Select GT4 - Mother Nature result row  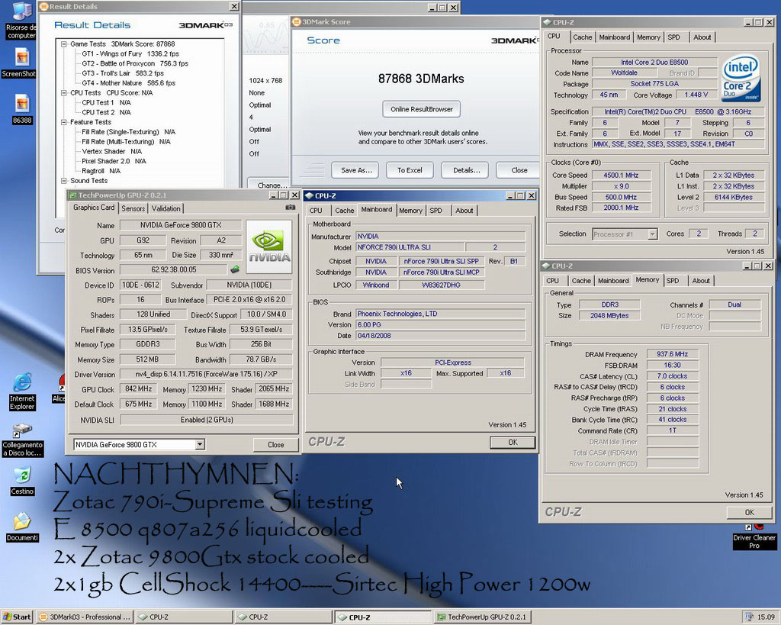(x=128, y=82)
